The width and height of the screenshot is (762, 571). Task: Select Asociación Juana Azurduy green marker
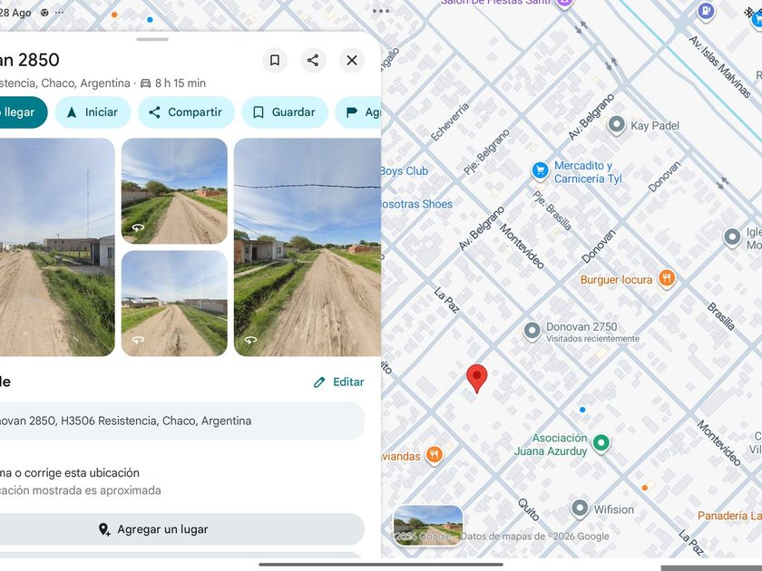click(601, 443)
